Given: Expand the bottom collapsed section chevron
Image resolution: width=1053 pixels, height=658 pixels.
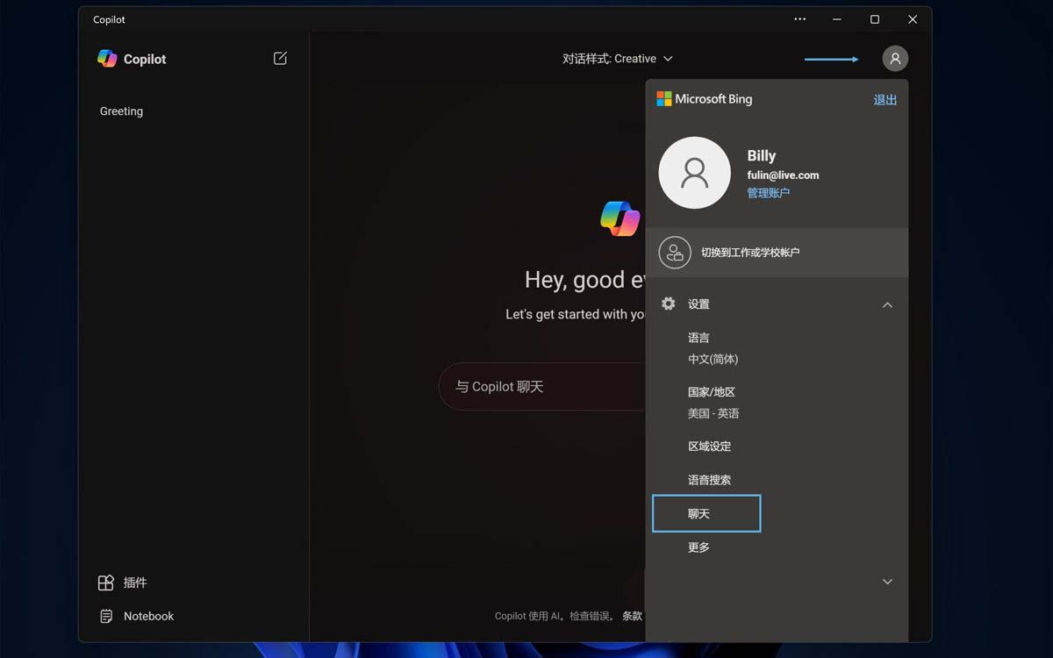Looking at the screenshot, I should 887,582.
